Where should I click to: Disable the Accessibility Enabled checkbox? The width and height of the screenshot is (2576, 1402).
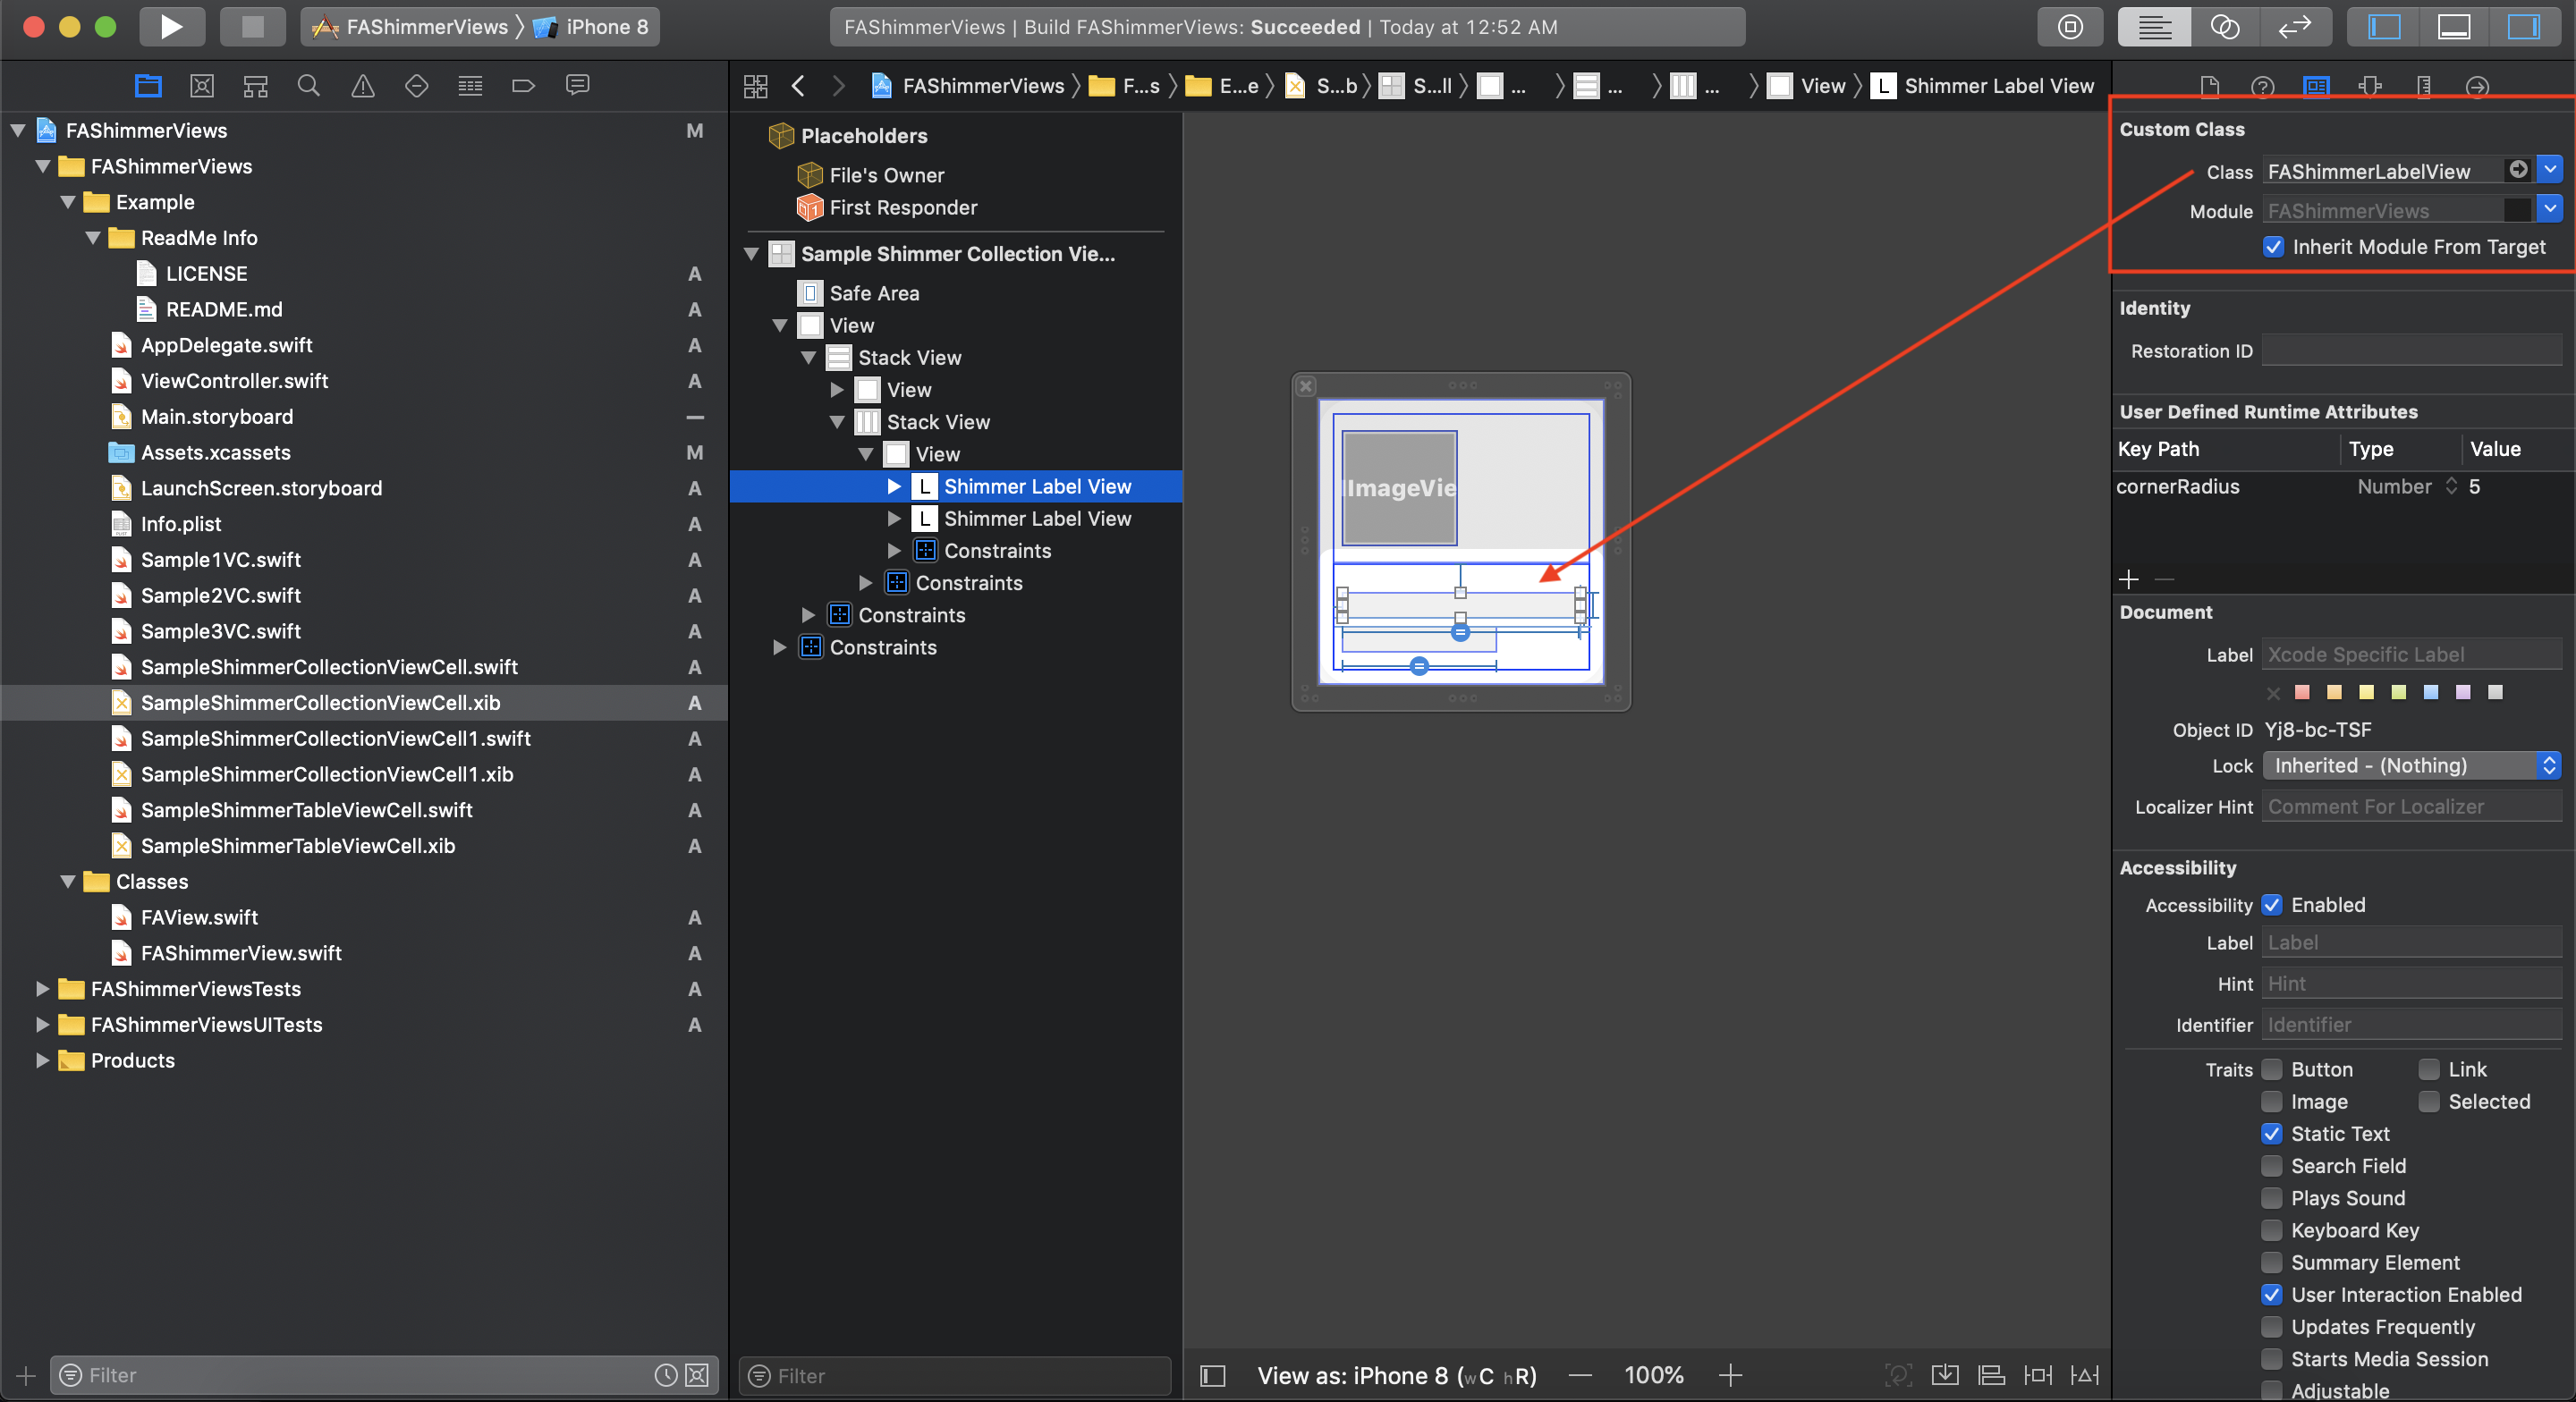point(2272,905)
